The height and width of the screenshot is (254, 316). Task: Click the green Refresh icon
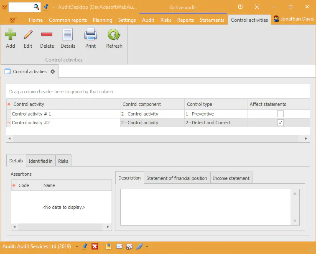coord(114,34)
